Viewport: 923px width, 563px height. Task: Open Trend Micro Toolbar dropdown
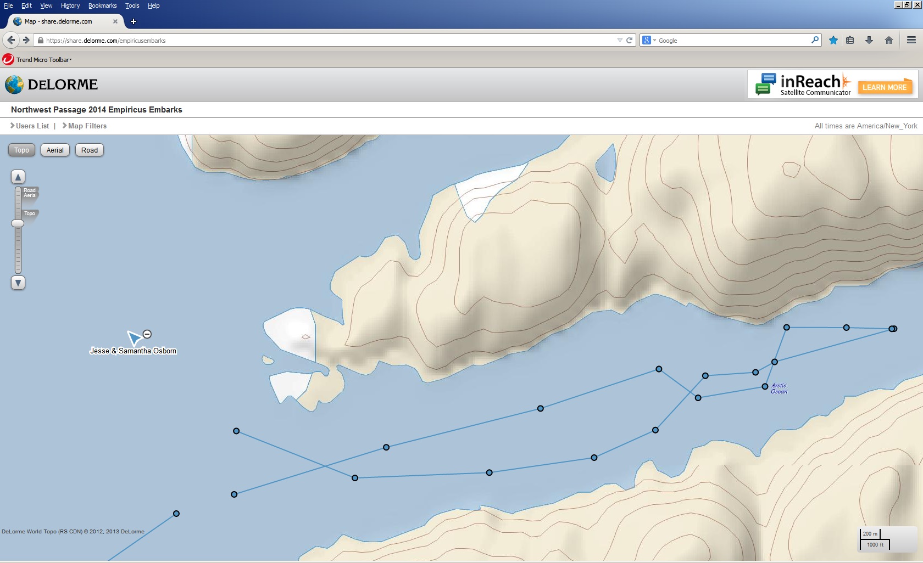(44, 60)
